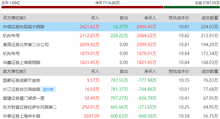Click 买入 column header in buyer table
This screenshot has height=119, width=220.
pyautogui.click(x=95, y=18)
